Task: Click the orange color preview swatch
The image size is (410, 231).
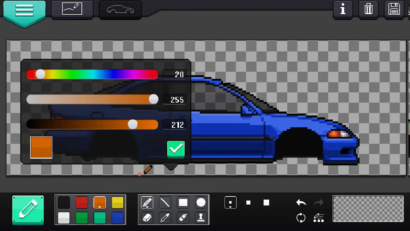Action: click(41, 148)
